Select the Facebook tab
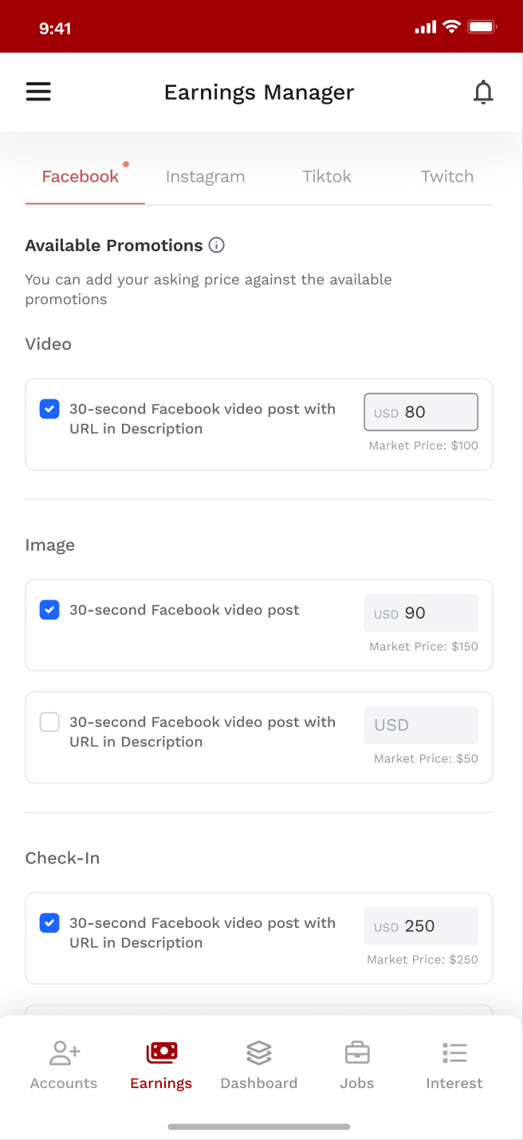The width and height of the screenshot is (523, 1140). point(81,177)
